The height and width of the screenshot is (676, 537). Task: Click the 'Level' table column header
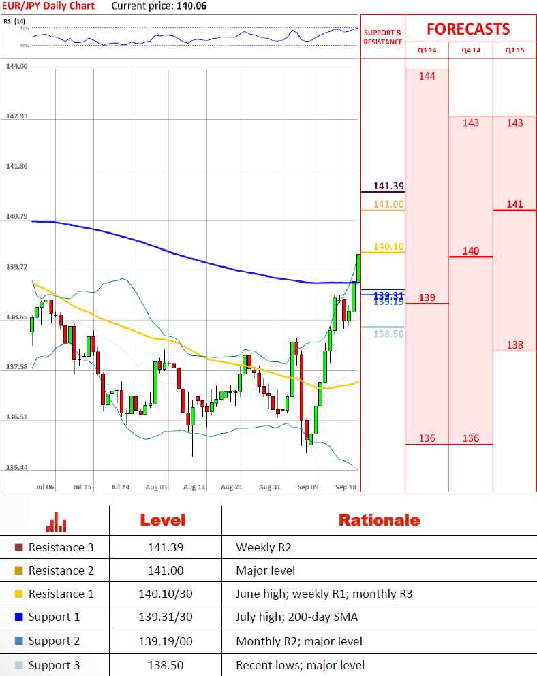click(163, 520)
